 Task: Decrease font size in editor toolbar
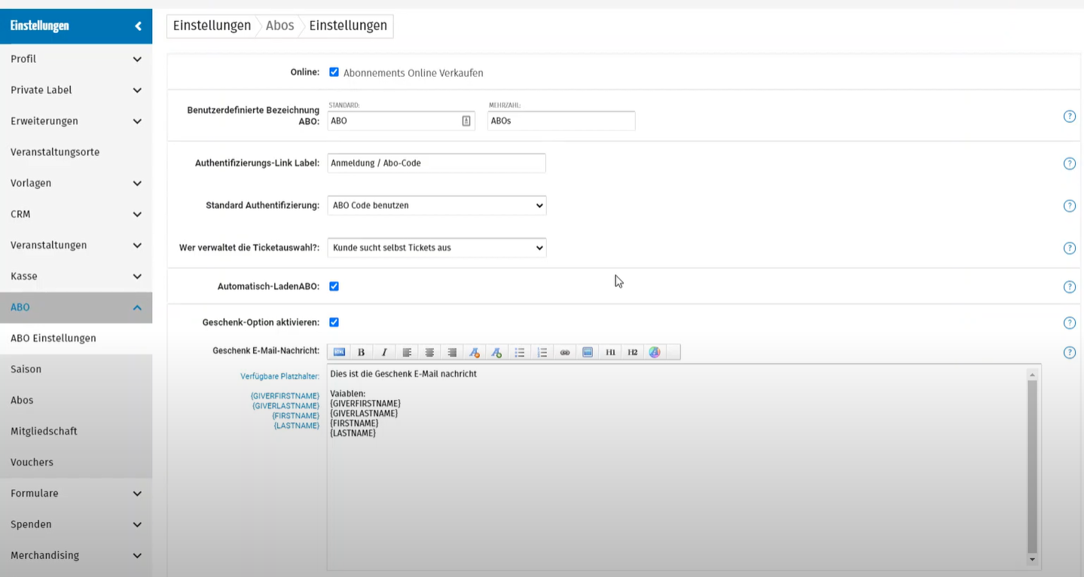coord(474,353)
